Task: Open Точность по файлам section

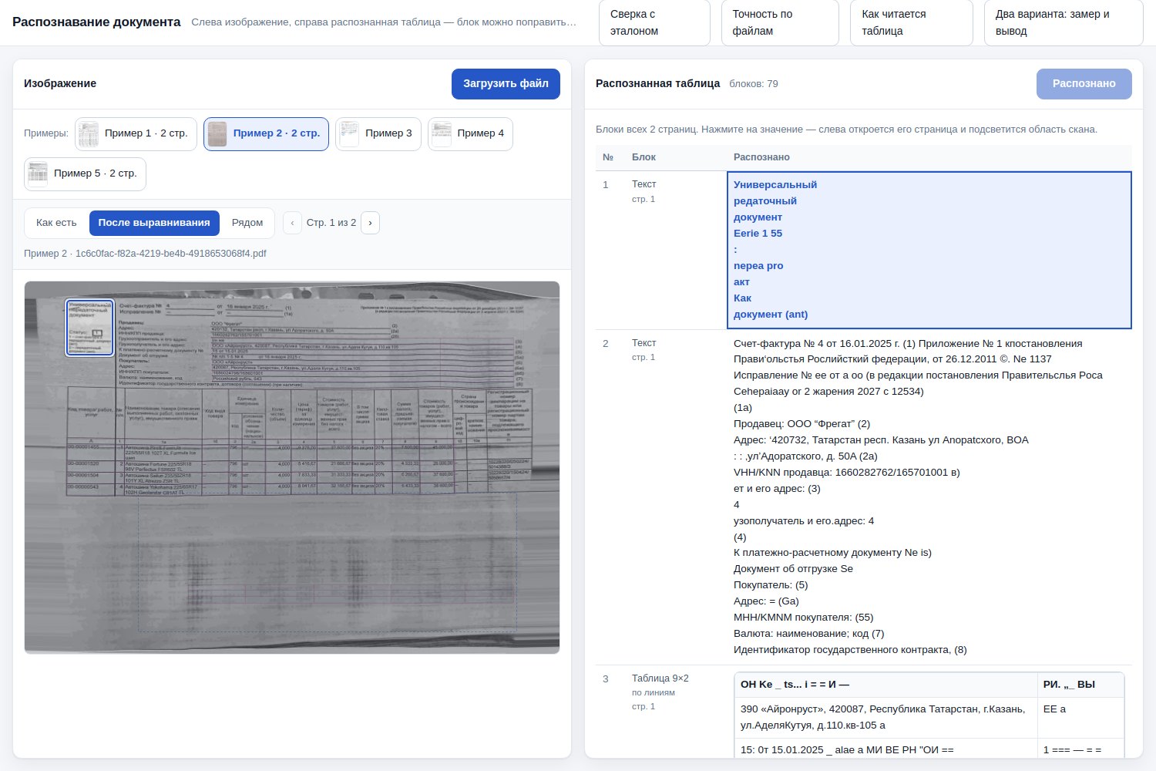Action: point(780,22)
